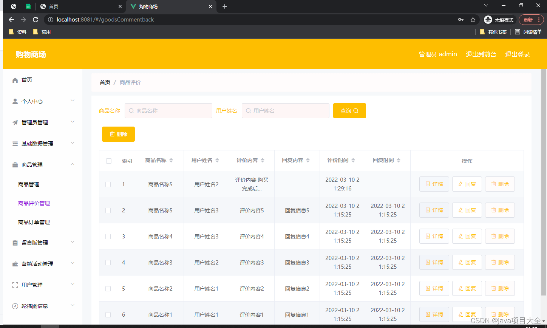Click the person icon next to 个人中心
547x328 pixels.
15,101
